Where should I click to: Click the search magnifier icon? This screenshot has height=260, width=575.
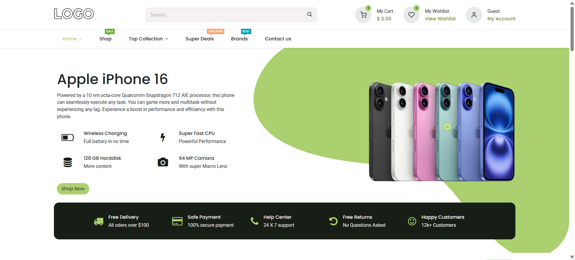pos(310,14)
